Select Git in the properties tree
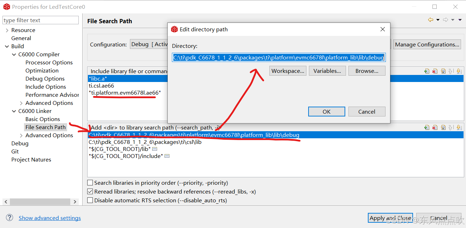 pos(15,152)
